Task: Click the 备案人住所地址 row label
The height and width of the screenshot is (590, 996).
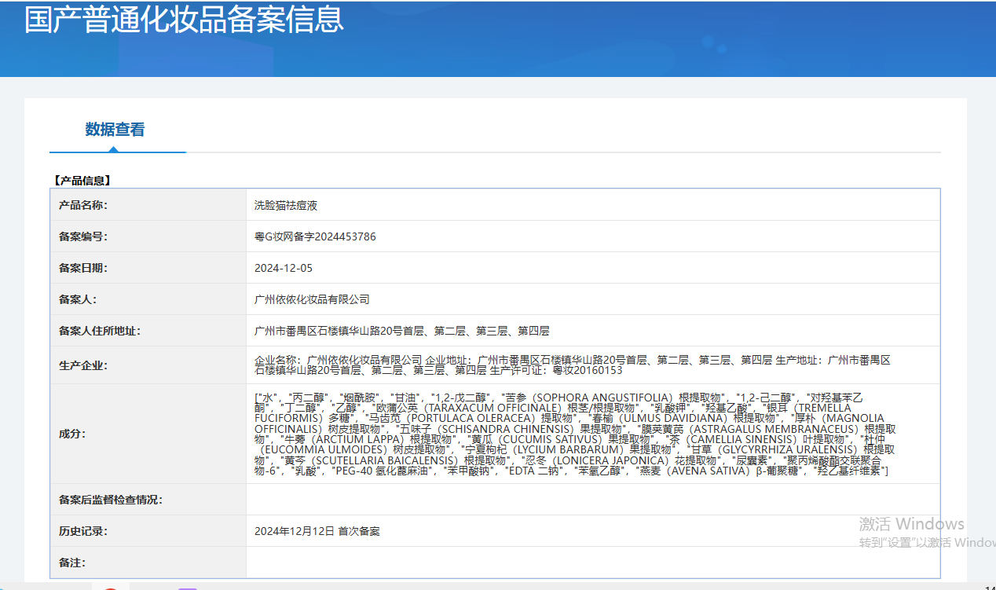Action: 99,331
